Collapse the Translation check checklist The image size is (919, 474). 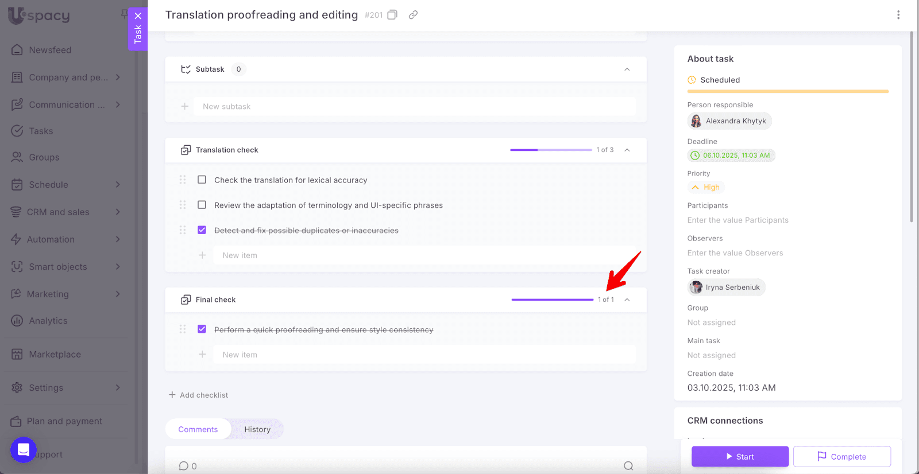627,150
